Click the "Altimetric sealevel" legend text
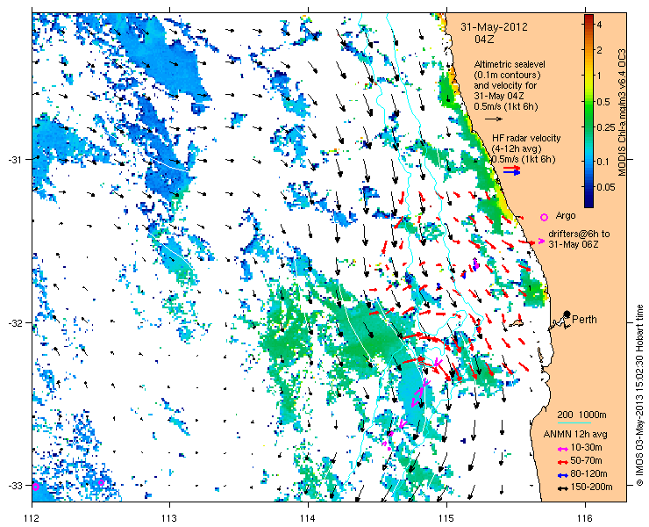 (509, 65)
